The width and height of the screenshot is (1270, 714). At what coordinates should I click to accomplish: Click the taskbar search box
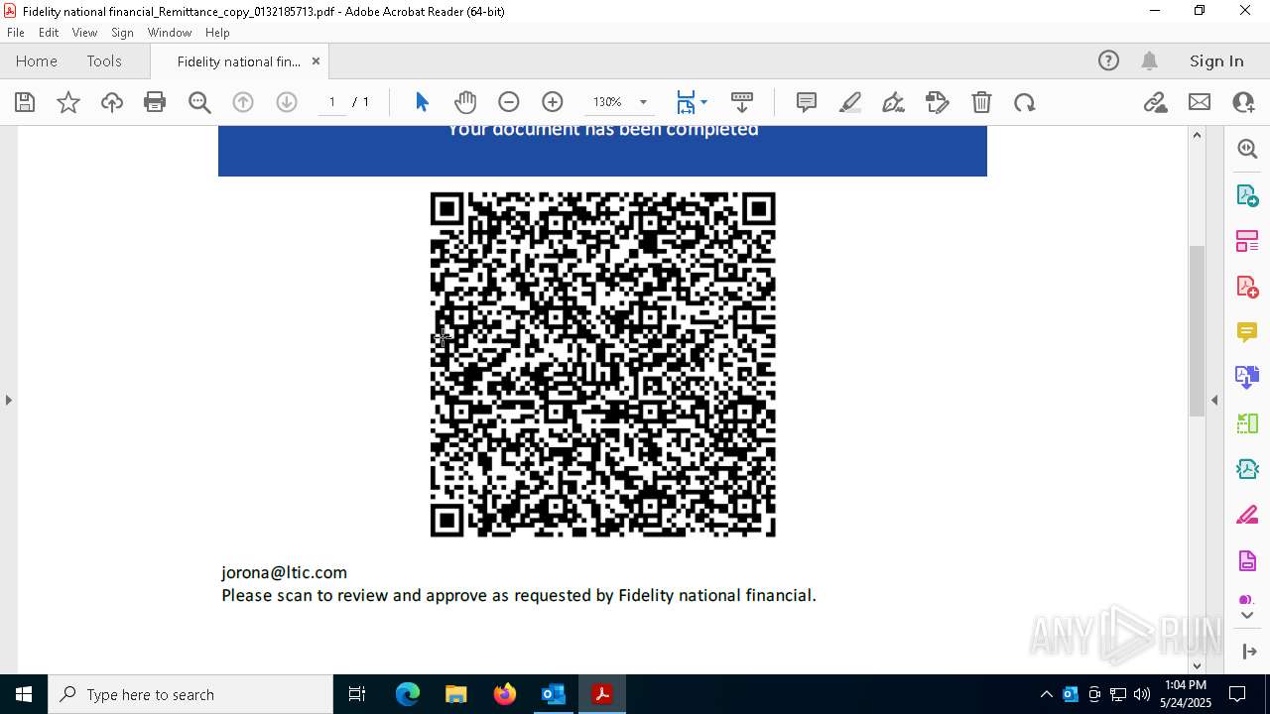click(x=190, y=694)
